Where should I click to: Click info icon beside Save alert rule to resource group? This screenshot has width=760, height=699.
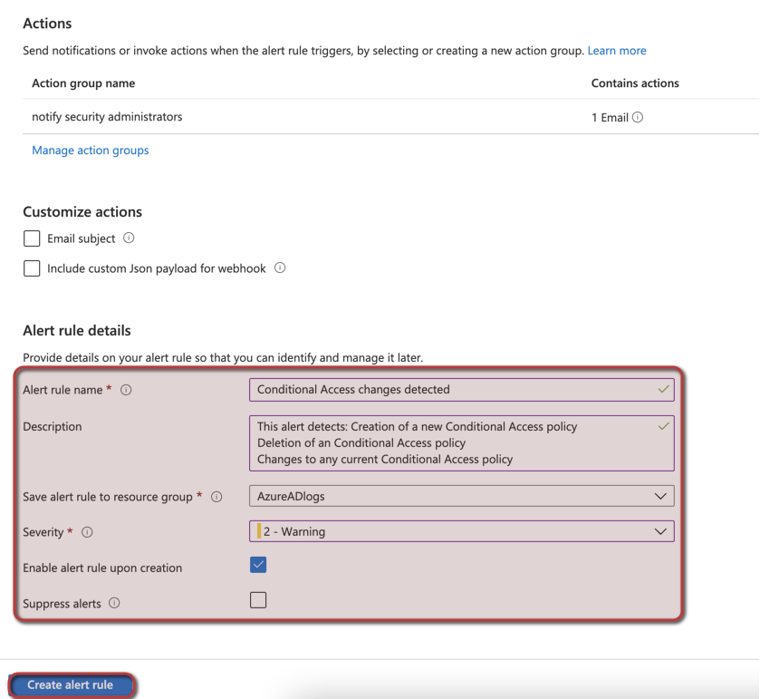pos(216,497)
